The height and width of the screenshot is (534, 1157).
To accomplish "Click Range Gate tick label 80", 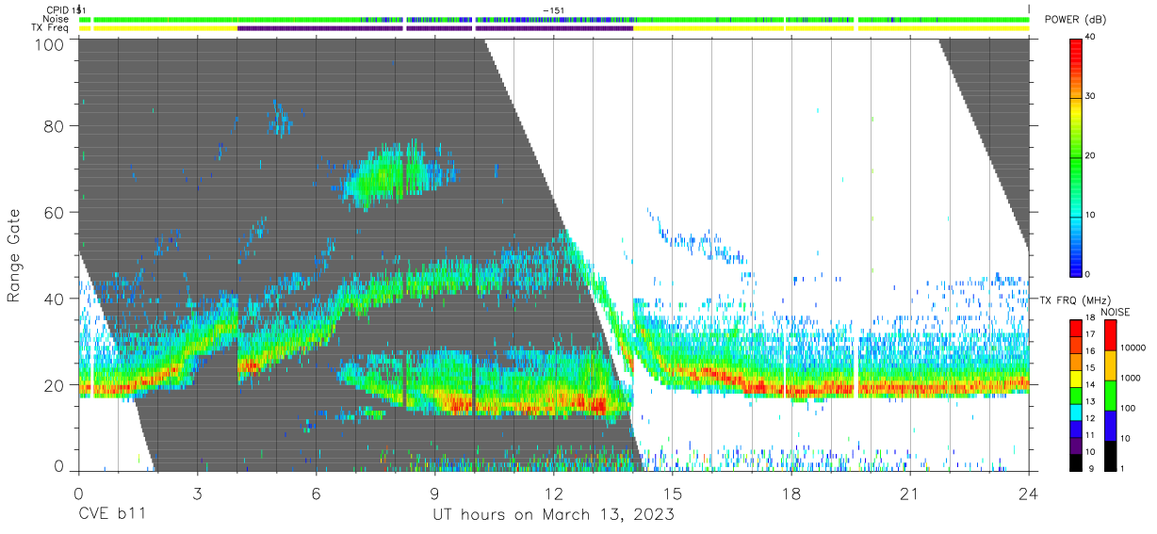I will (x=54, y=126).
